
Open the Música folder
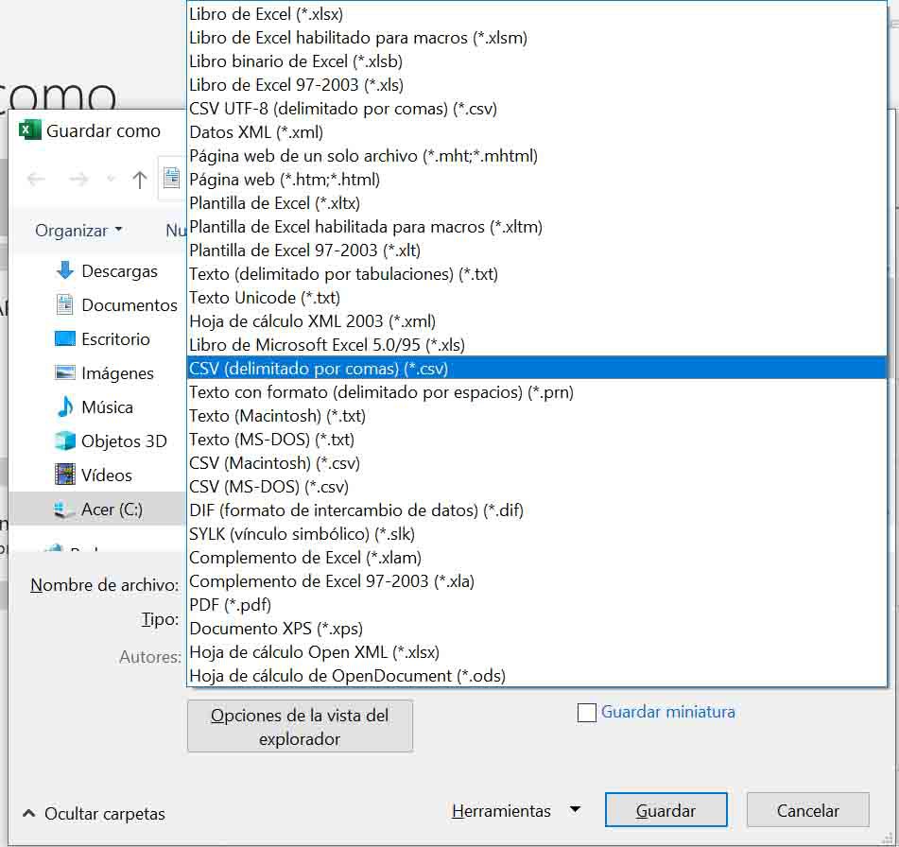point(107,406)
